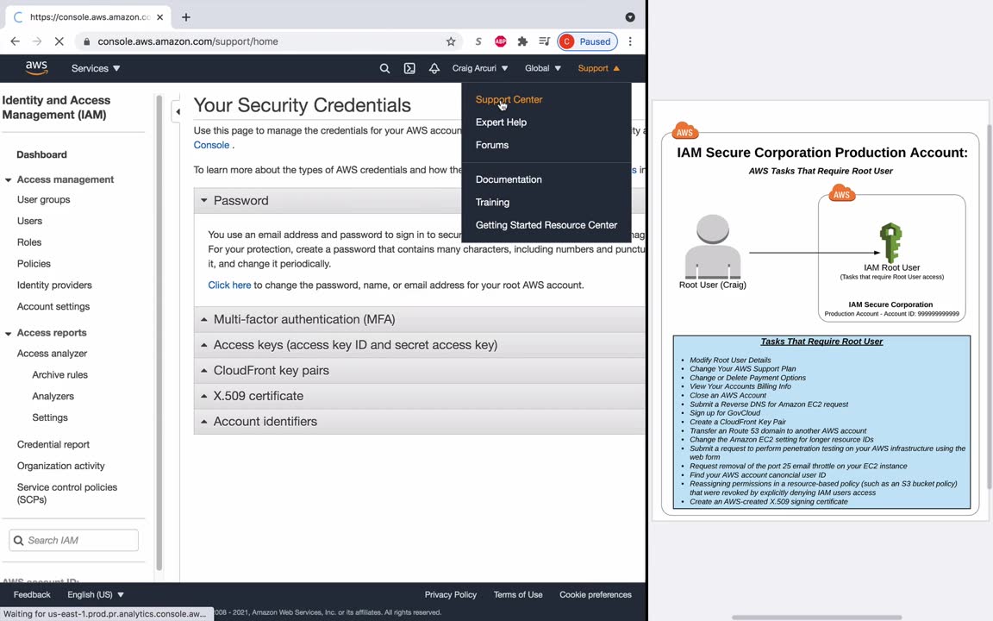The width and height of the screenshot is (993, 621).
Task: Open the Privacy Policy footer link
Action: click(450, 594)
